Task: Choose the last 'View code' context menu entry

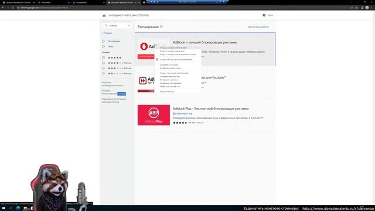Action: pos(178,91)
